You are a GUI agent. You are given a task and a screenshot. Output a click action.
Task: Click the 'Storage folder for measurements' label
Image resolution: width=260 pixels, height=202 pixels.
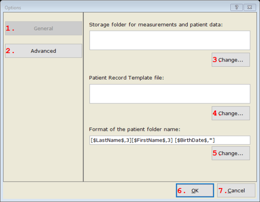tap(156, 24)
